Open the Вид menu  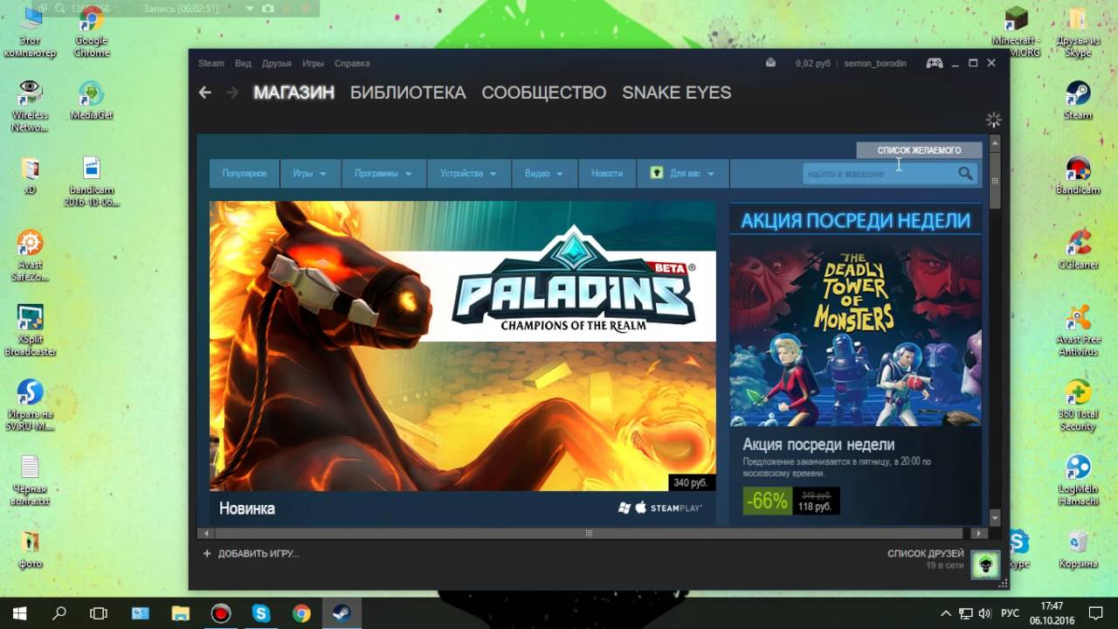click(243, 64)
